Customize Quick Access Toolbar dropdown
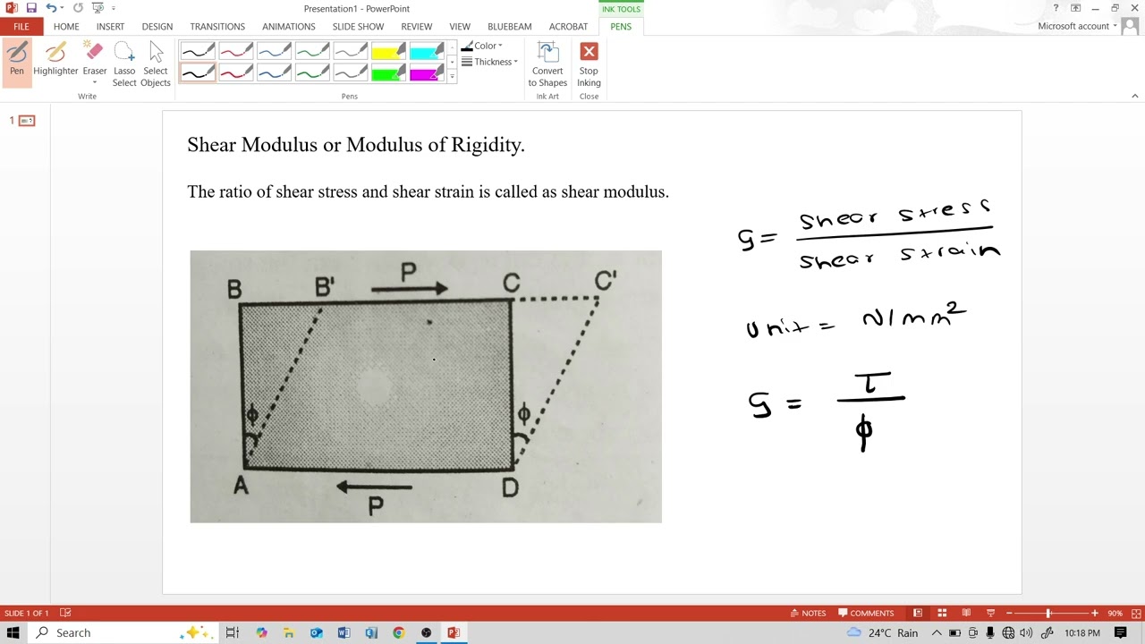The image size is (1145, 644). coord(114,8)
